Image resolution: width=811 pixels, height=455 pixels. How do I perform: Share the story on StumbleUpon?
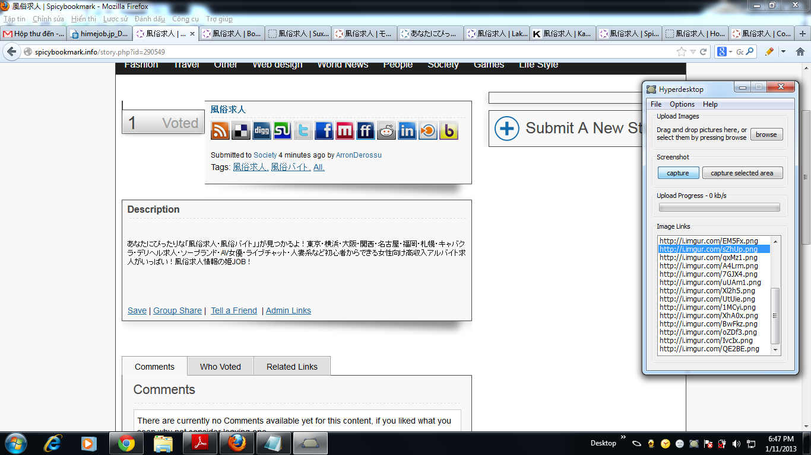click(283, 130)
